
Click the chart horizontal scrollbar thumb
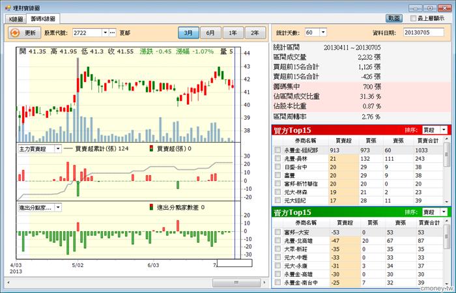[236, 282]
